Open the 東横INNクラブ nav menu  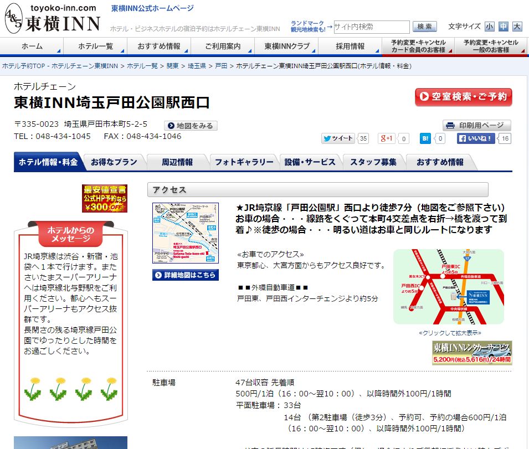point(286,46)
